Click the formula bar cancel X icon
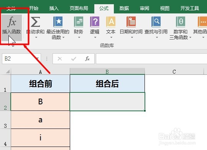Viewport: 207px width, 150px height. point(60,59)
